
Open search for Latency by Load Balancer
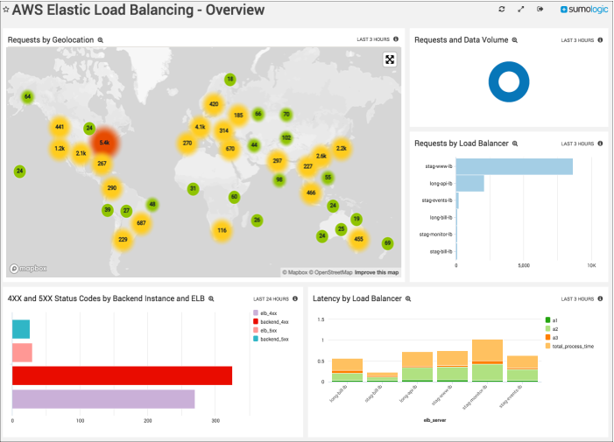point(407,298)
